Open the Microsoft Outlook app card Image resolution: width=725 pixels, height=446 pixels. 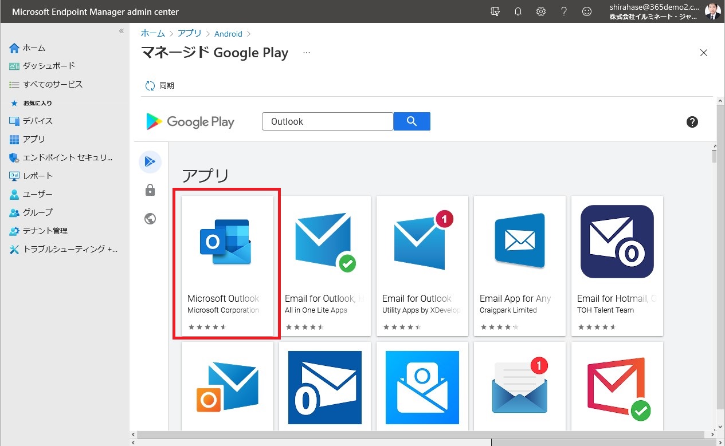click(x=228, y=266)
